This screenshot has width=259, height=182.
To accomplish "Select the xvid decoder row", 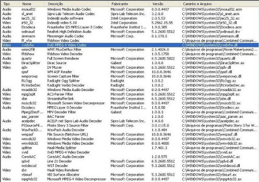I will [x=130, y=152].
